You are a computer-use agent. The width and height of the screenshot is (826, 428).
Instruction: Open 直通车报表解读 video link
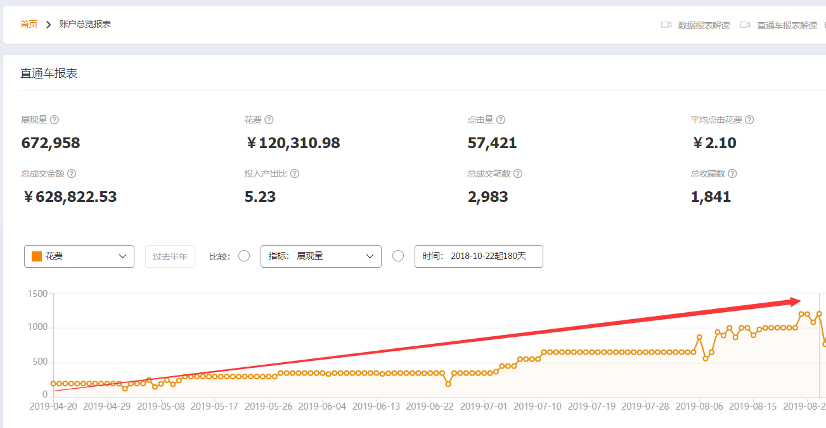(787, 25)
